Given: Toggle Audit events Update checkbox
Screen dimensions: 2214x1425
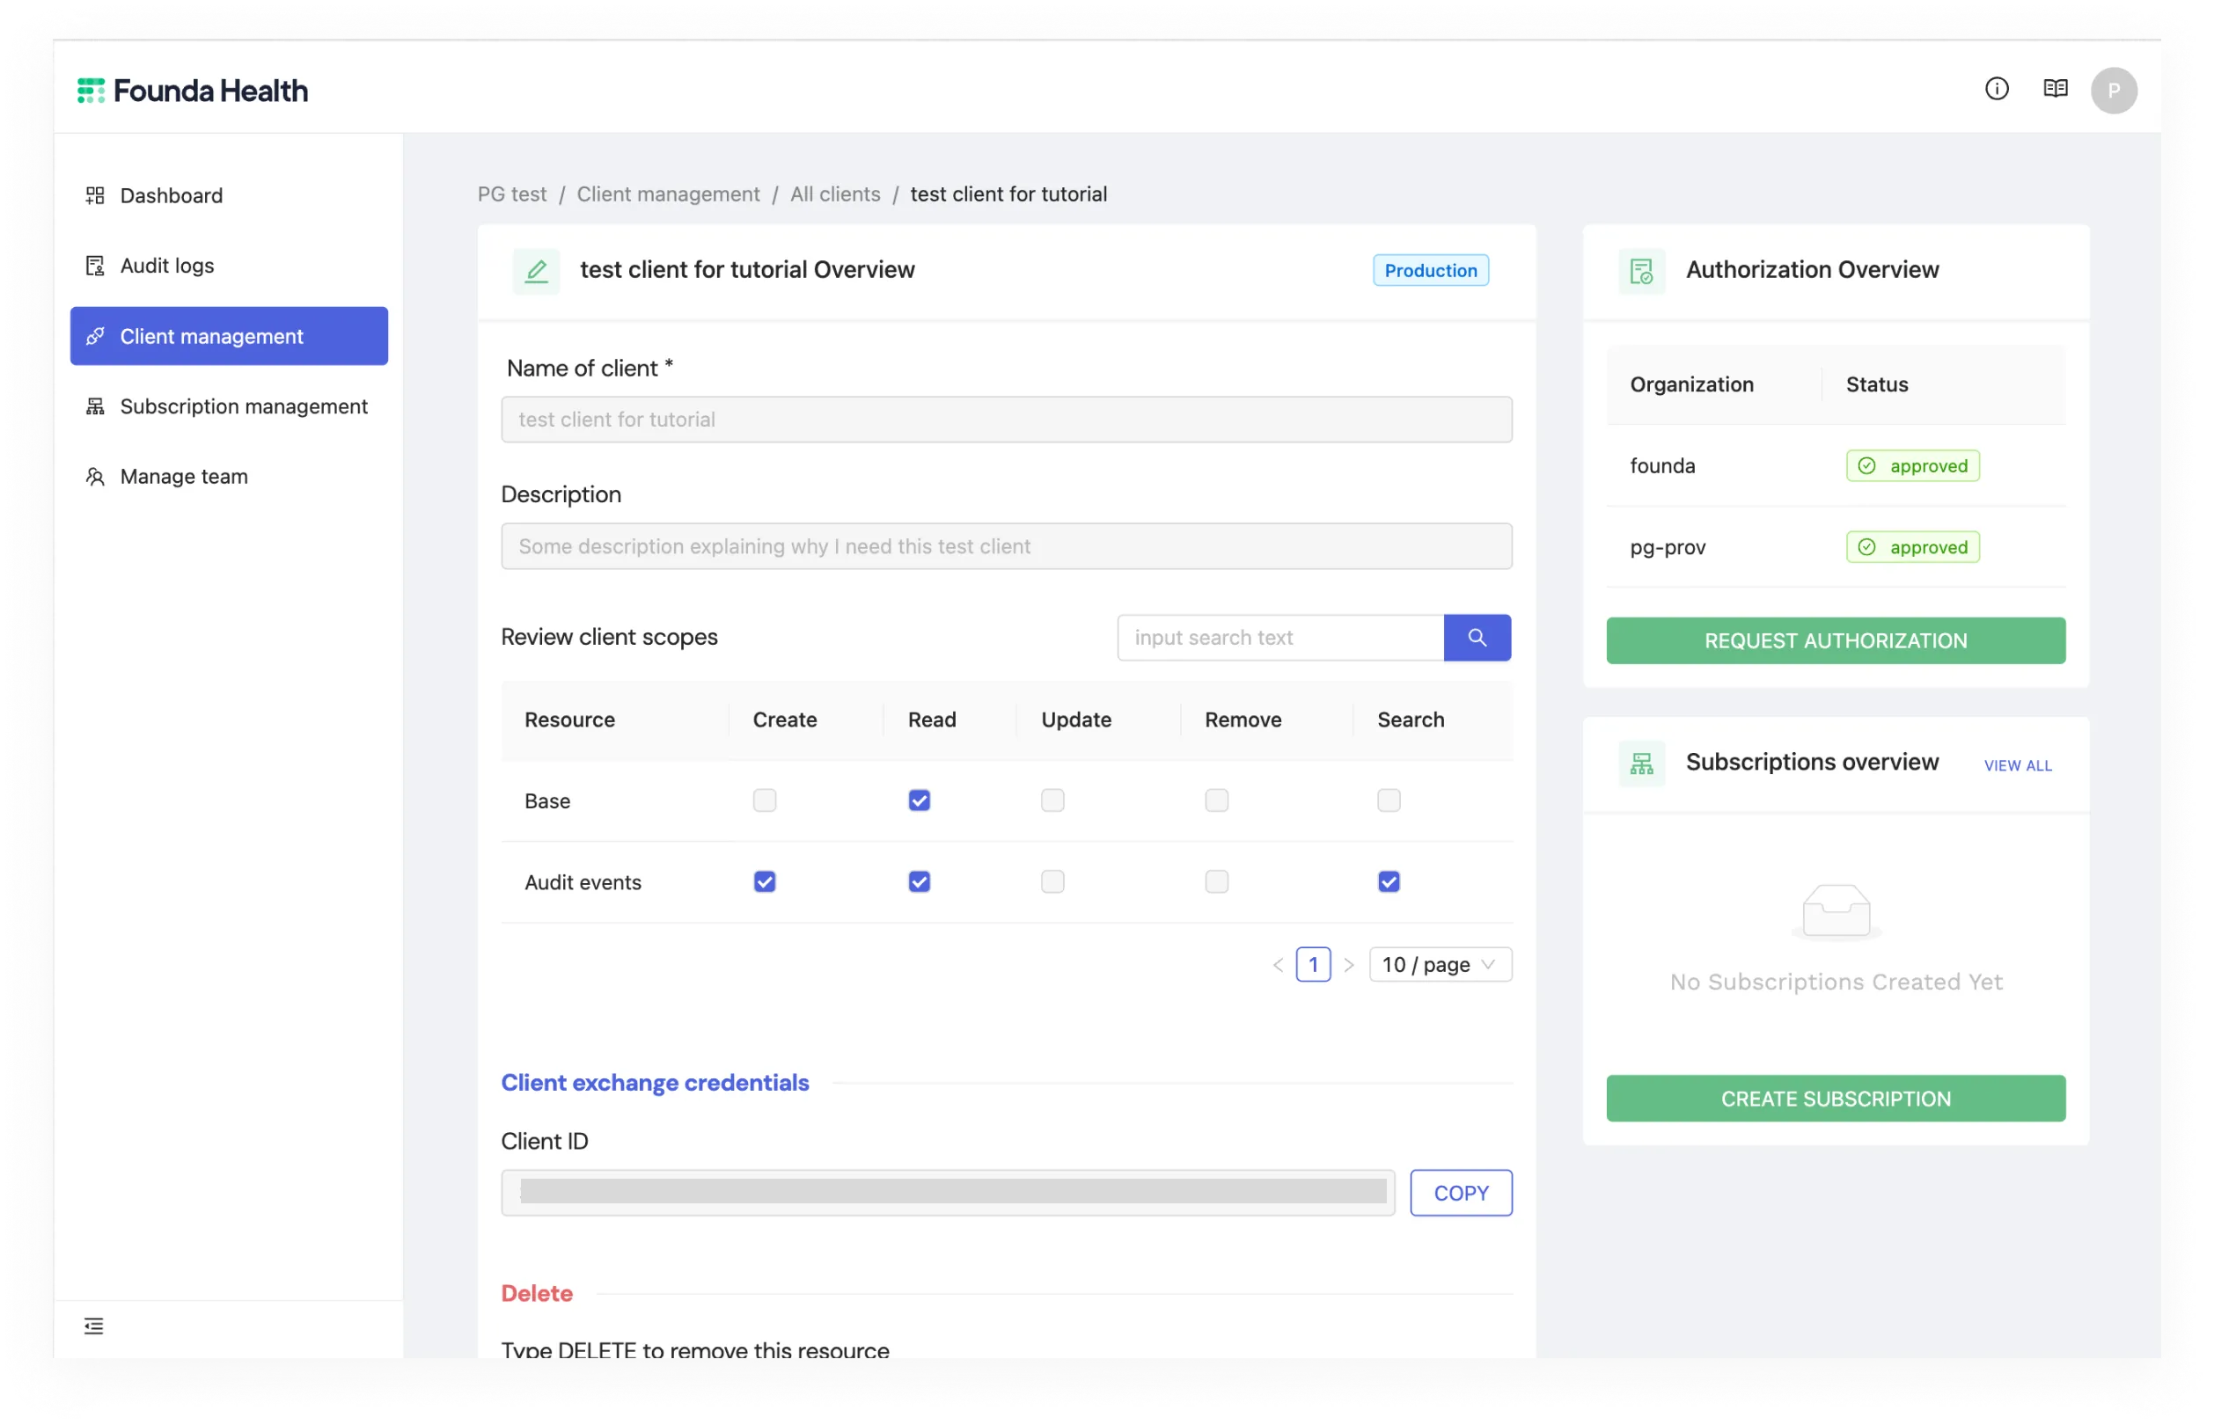Looking at the screenshot, I should [x=1052, y=882].
